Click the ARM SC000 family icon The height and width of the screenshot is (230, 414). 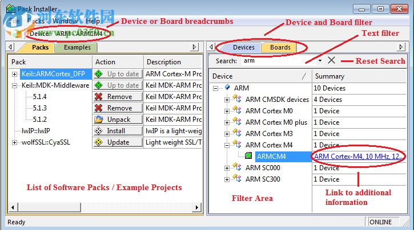pos(237,167)
